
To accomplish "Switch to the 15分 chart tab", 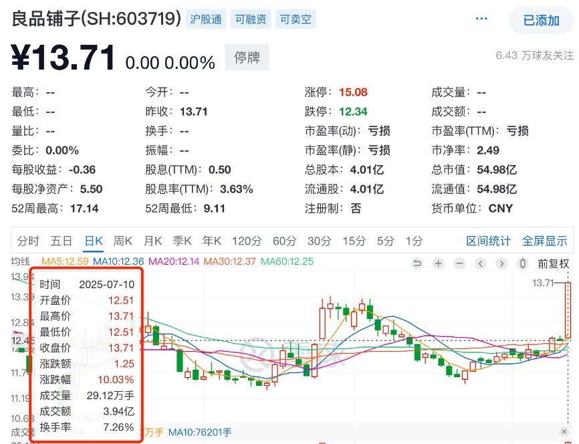I will [354, 241].
